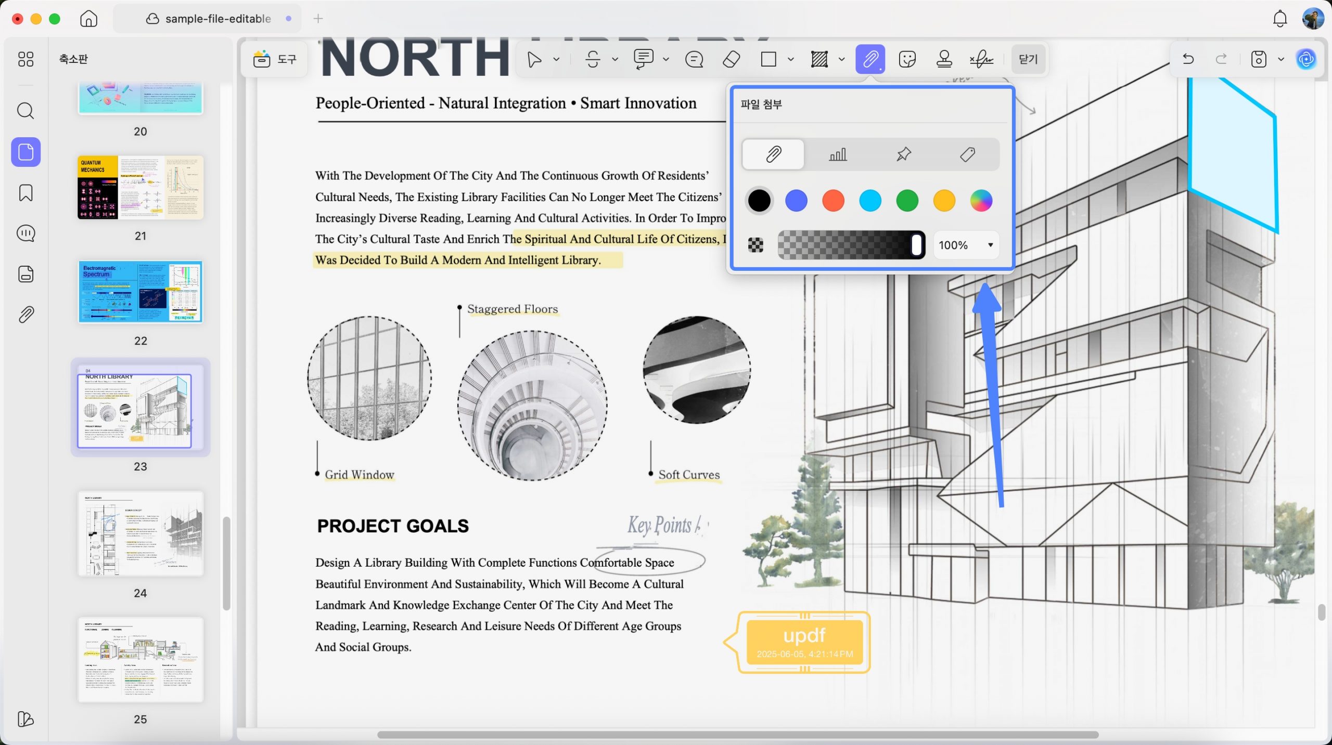The width and height of the screenshot is (1332, 745).
Task: Click the 'Staggered Floors' label
Action: point(513,309)
